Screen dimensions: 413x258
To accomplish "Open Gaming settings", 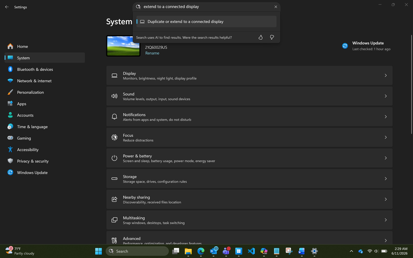I will pyautogui.click(x=45, y=138).
